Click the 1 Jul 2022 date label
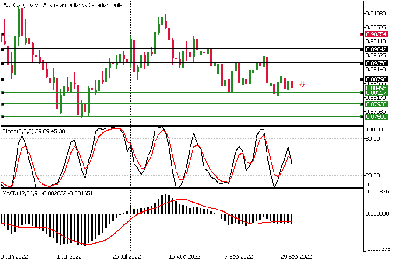The image size is (394, 262). point(69,257)
